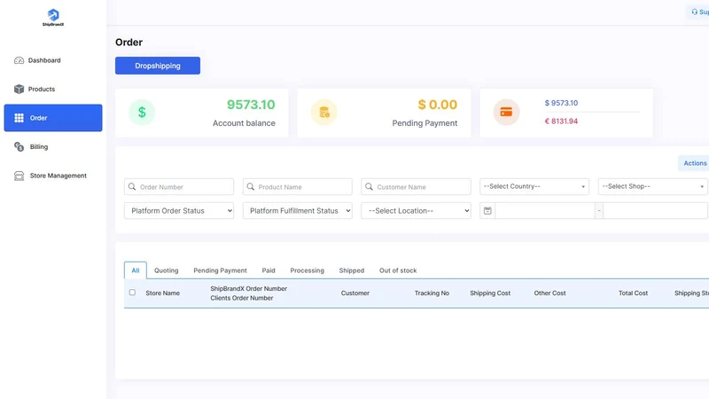This screenshot has width=709, height=399.
Task: Click the Customer Name search field
Action: coord(416,187)
